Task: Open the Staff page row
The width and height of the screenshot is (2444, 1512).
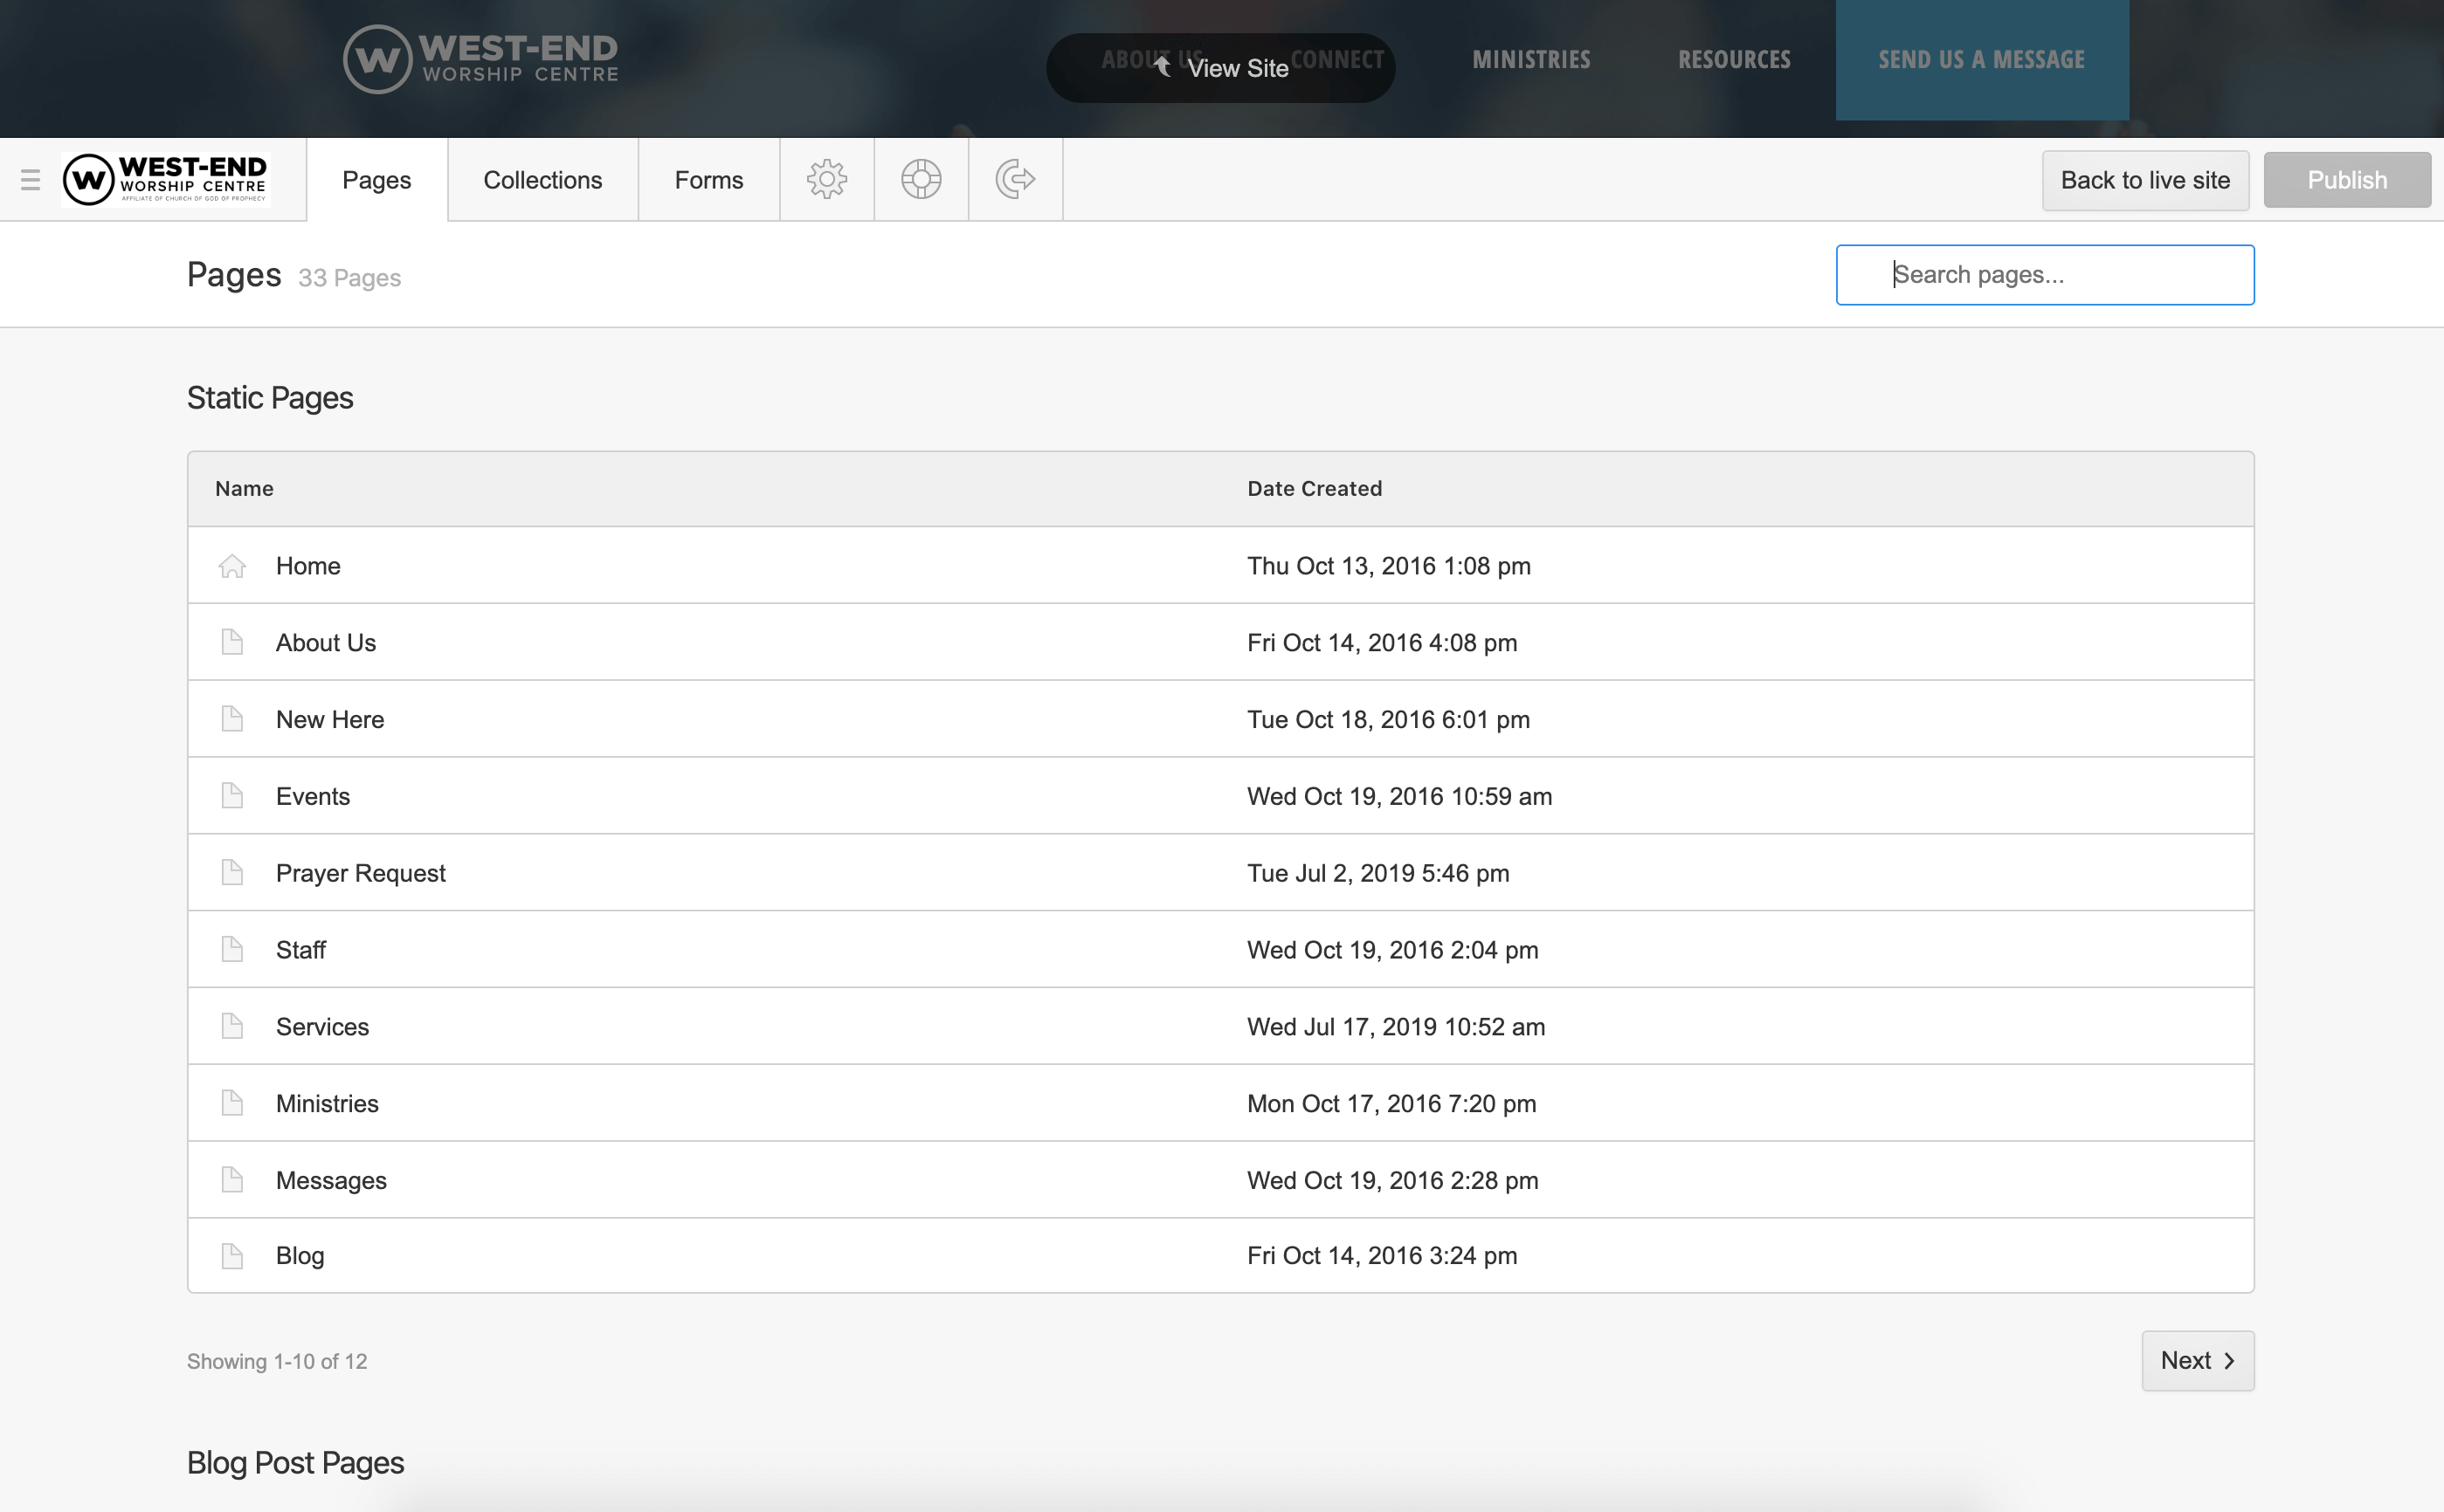Action: 1220,949
